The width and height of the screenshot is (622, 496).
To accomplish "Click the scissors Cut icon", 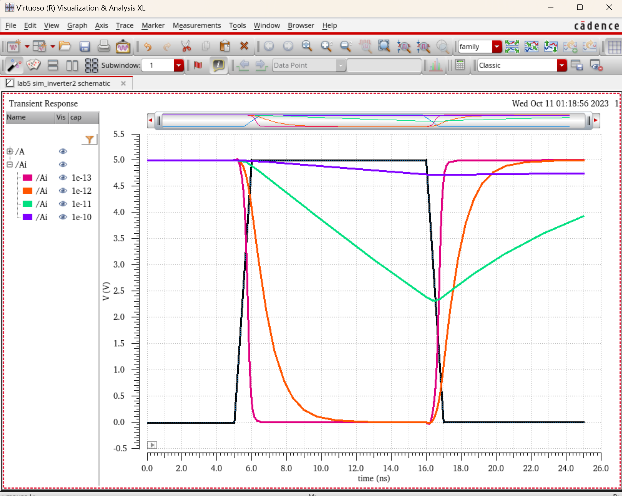I will pyautogui.click(x=186, y=46).
